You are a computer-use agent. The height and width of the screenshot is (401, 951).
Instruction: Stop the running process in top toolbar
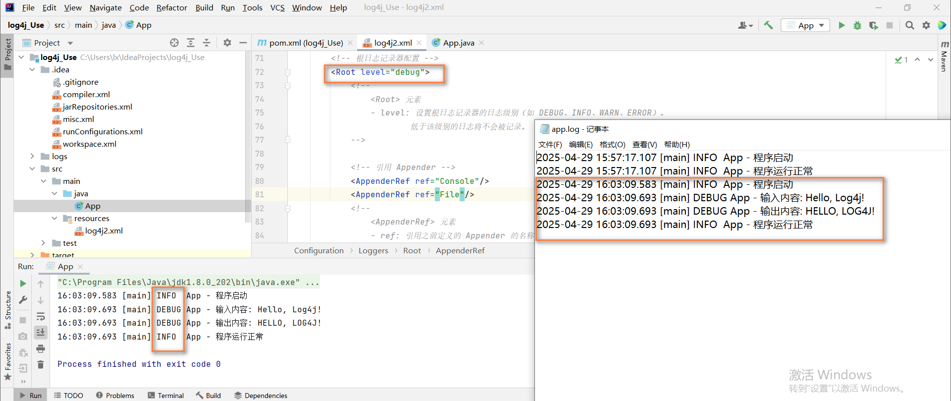click(890, 25)
